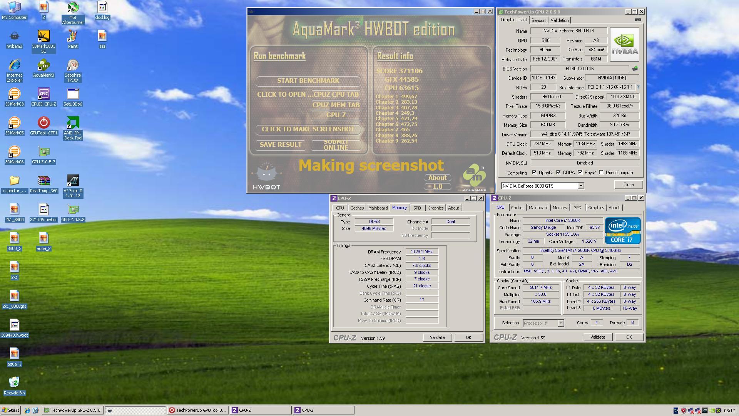
Task: Launch 3DMark03 desktop shortcut
Action: (14, 97)
